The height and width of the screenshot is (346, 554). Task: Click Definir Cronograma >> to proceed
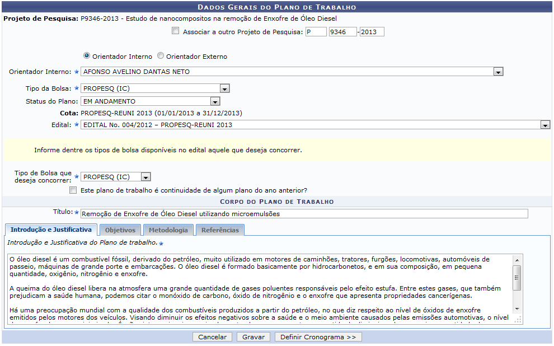[318, 337]
